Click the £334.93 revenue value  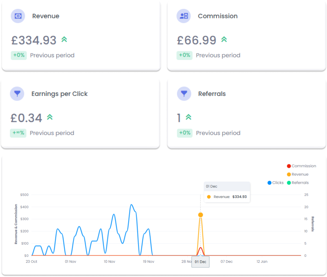34,40
